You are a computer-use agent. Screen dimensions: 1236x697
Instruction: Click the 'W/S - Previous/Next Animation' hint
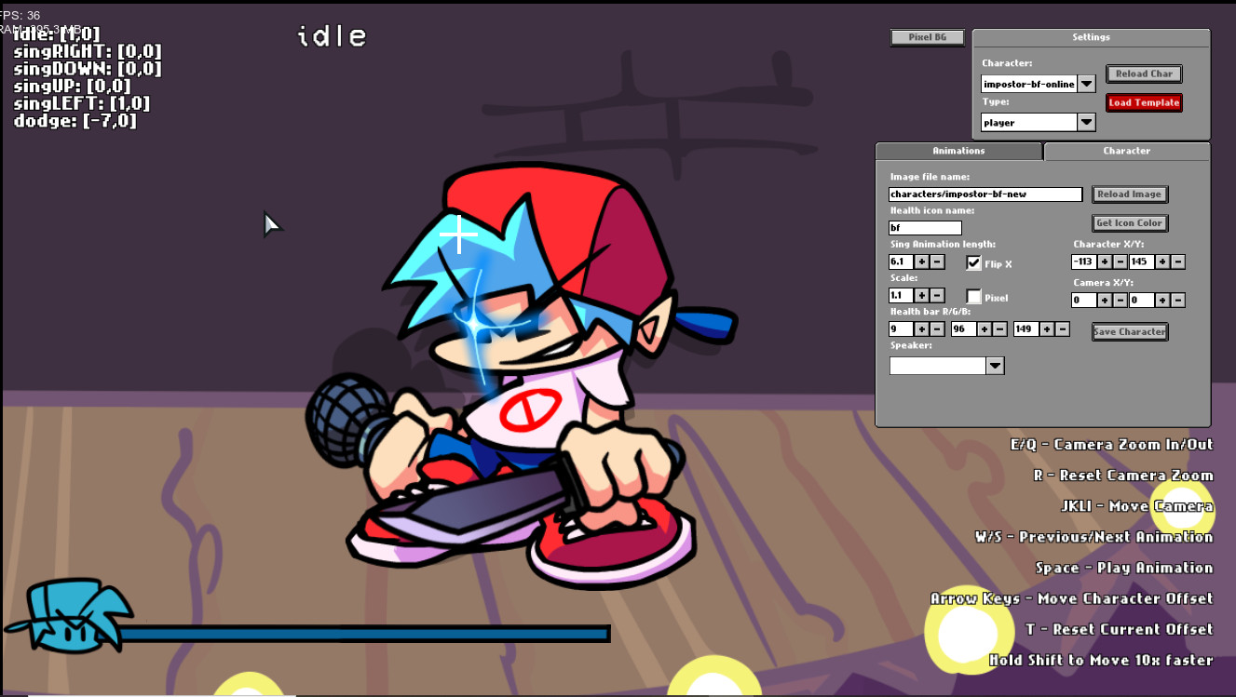click(1094, 537)
